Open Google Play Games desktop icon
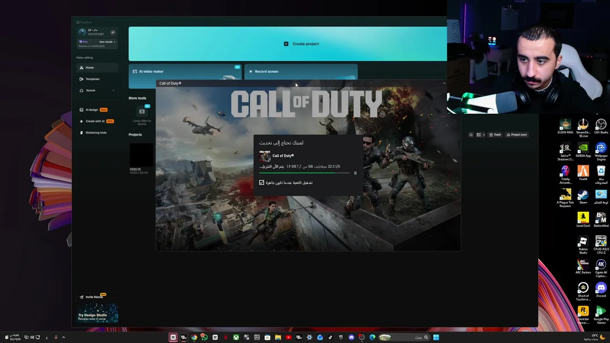Viewport: 610px width, 343px height. point(601,315)
